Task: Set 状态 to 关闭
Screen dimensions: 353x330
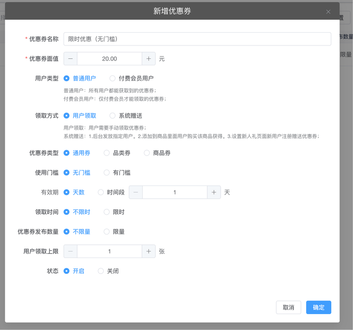Action: (108, 271)
